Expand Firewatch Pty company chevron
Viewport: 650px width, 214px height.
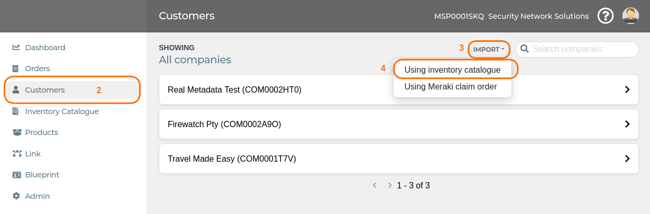point(628,124)
